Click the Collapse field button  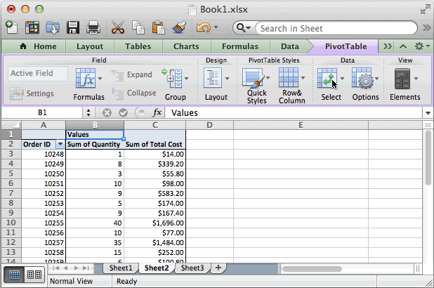(134, 93)
